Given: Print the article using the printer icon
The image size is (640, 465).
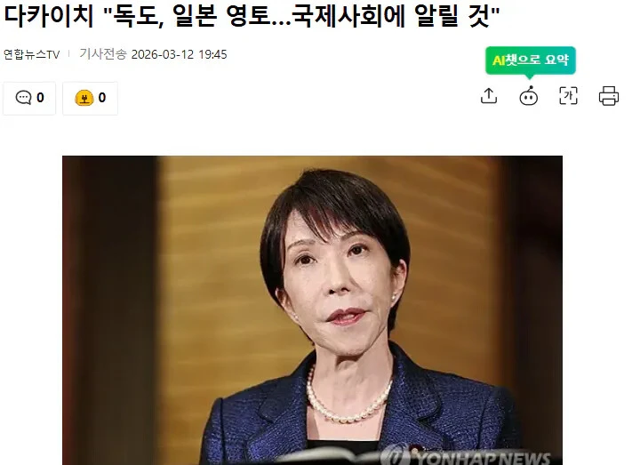Looking at the screenshot, I should [609, 96].
